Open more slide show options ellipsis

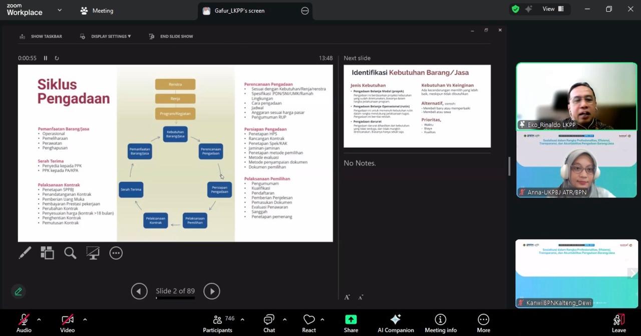pos(116,253)
